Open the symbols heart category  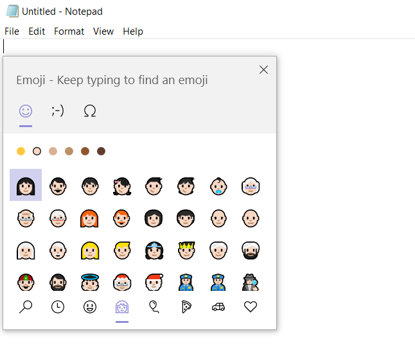(x=251, y=307)
